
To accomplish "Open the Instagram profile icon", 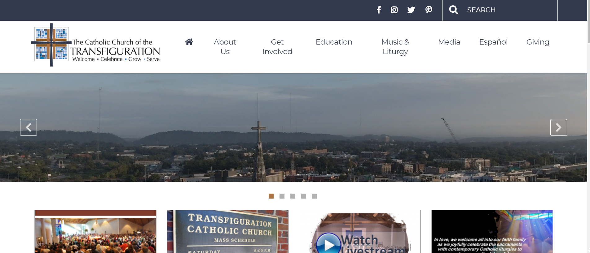I will pyautogui.click(x=394, y=10).
